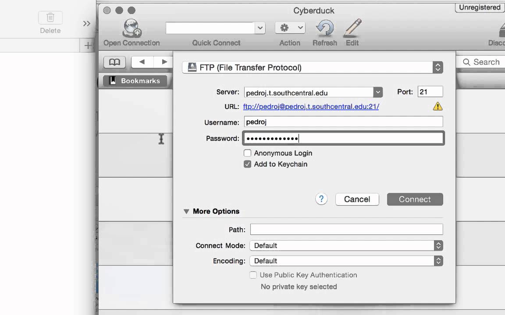
Task: Click the Cancel button
Action: [x=357, y=199]
